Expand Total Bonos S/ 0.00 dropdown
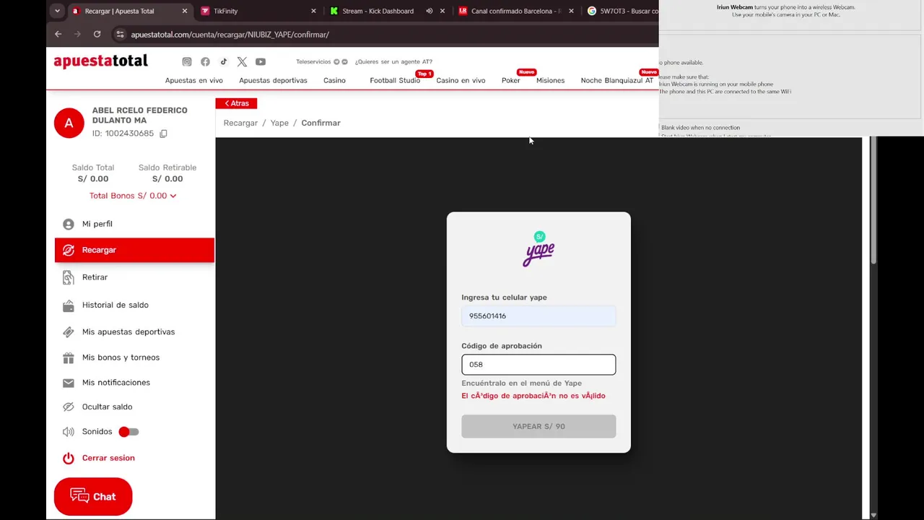This screenshot has height=520, width=924. [x=133, y=196]
